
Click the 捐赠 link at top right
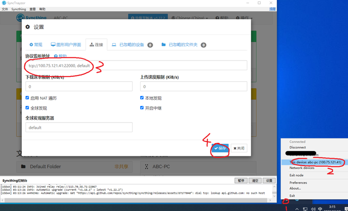(272, 9)
